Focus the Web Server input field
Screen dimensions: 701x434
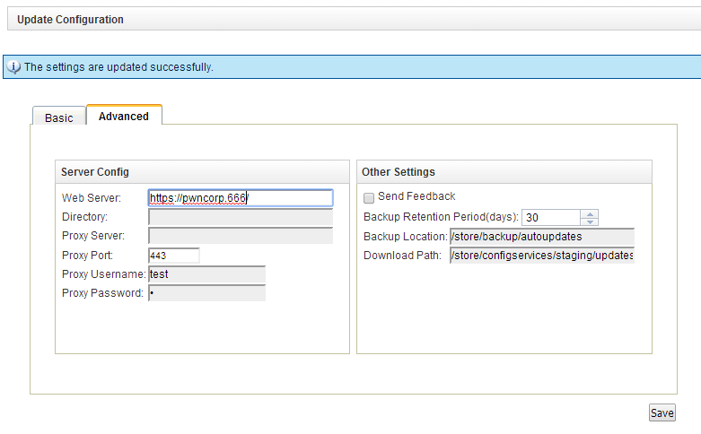241,198
